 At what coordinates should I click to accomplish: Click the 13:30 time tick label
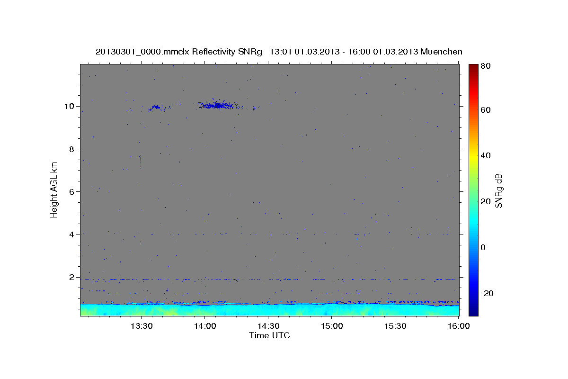(142, 326)
